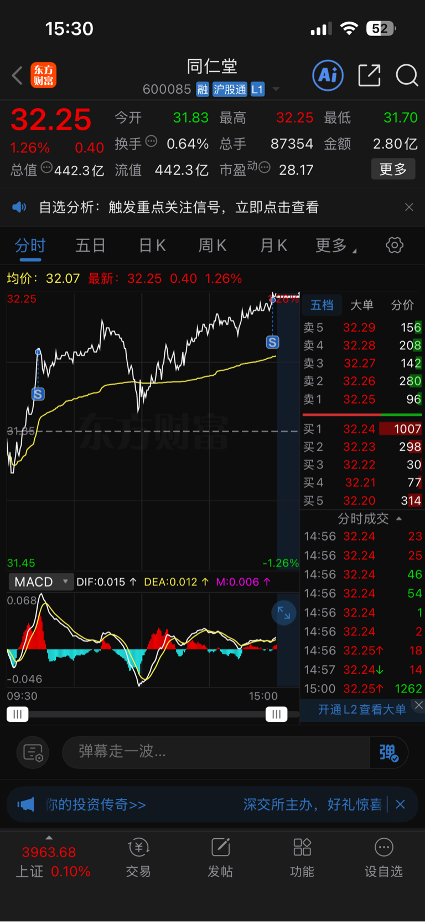Tap the 均价 32.07 label
Viewport: 425px width, 922px height.
pos(43,278)
